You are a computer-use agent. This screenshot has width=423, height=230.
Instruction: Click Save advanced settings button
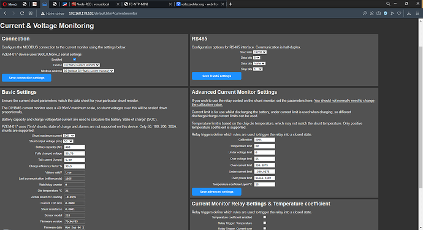[x=216, y=191]
